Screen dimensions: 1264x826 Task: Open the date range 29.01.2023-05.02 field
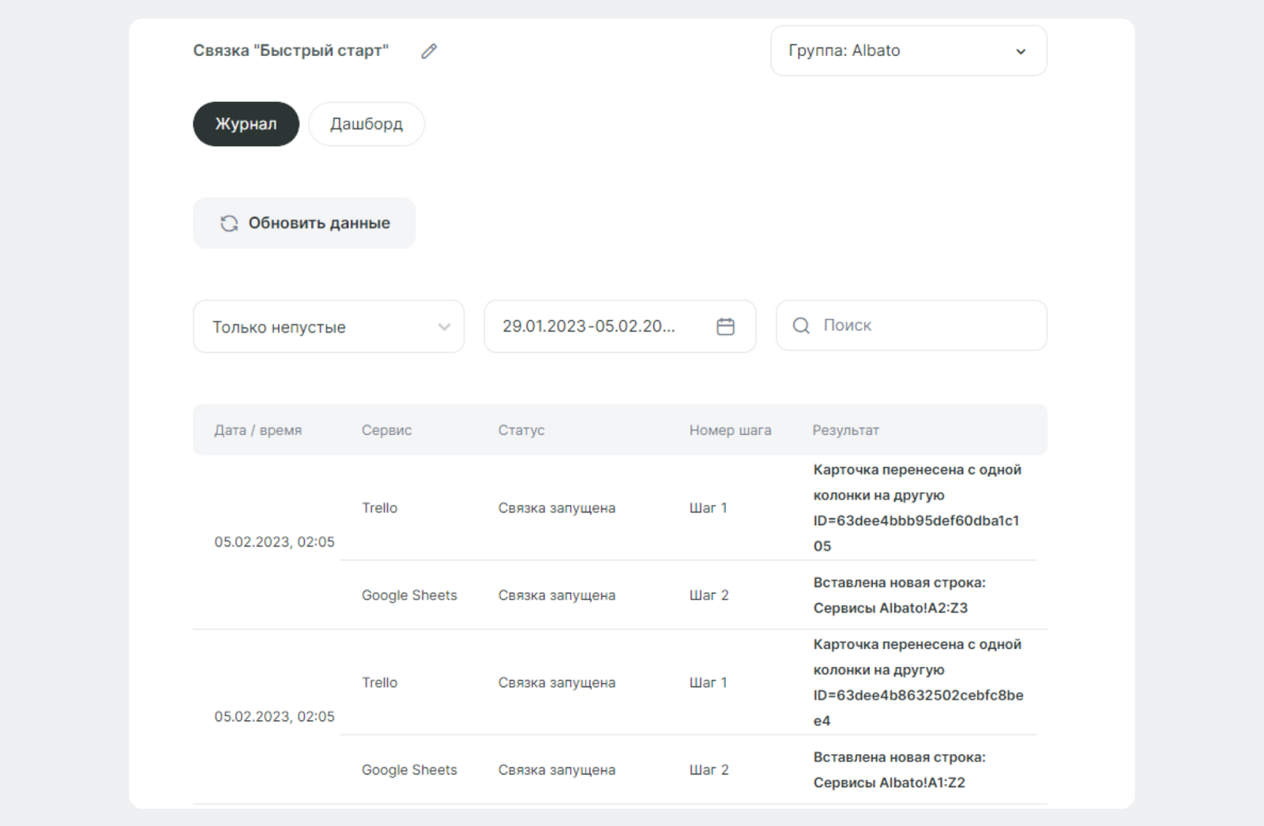click(x=600, y=326)
